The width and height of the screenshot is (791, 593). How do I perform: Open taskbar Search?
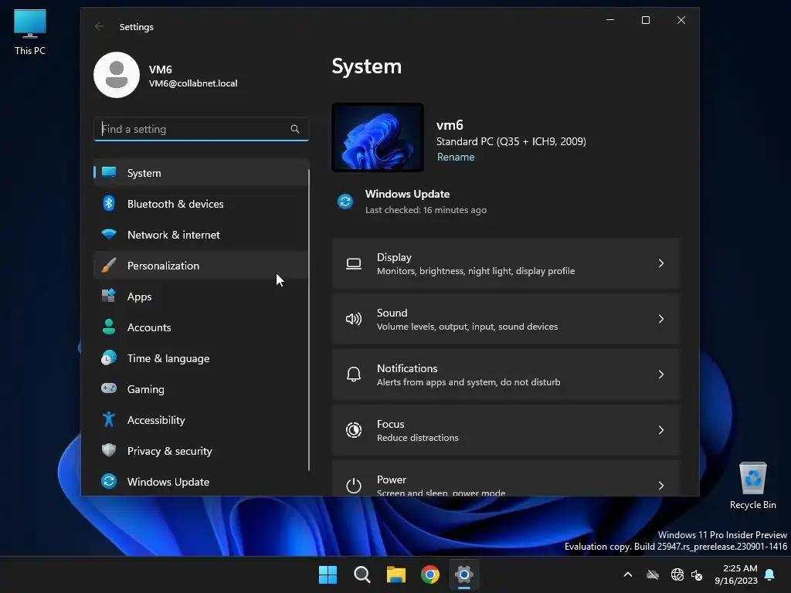click(362, 574)
